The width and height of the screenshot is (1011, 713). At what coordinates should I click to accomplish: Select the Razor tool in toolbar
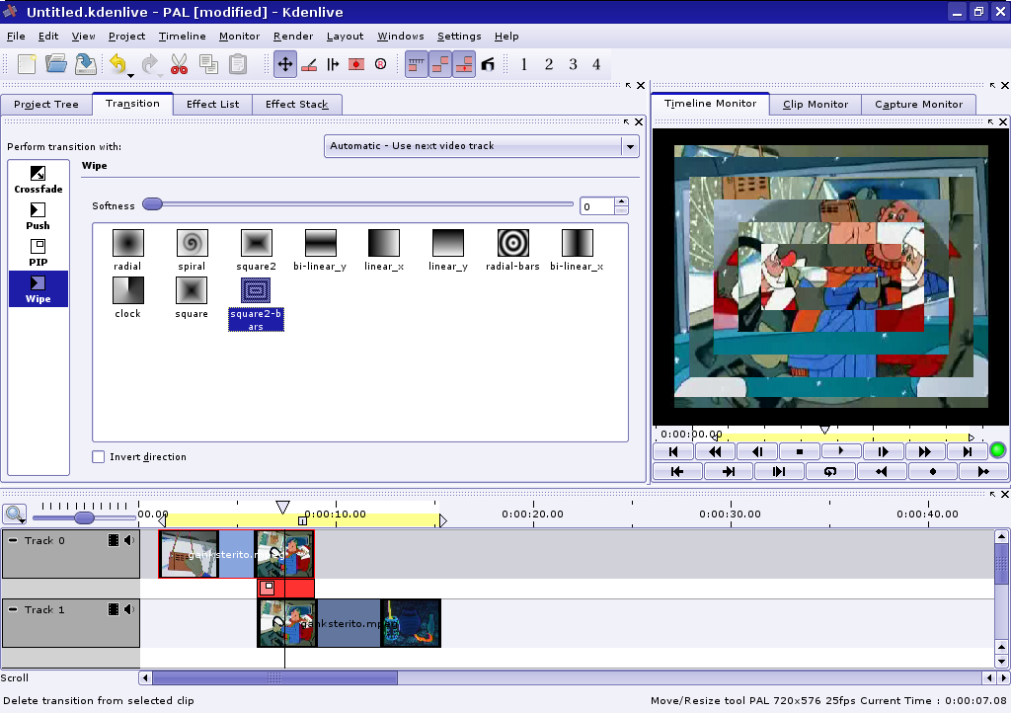[309, 64]
